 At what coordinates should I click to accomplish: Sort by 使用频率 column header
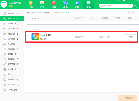(x=117, y=18)
